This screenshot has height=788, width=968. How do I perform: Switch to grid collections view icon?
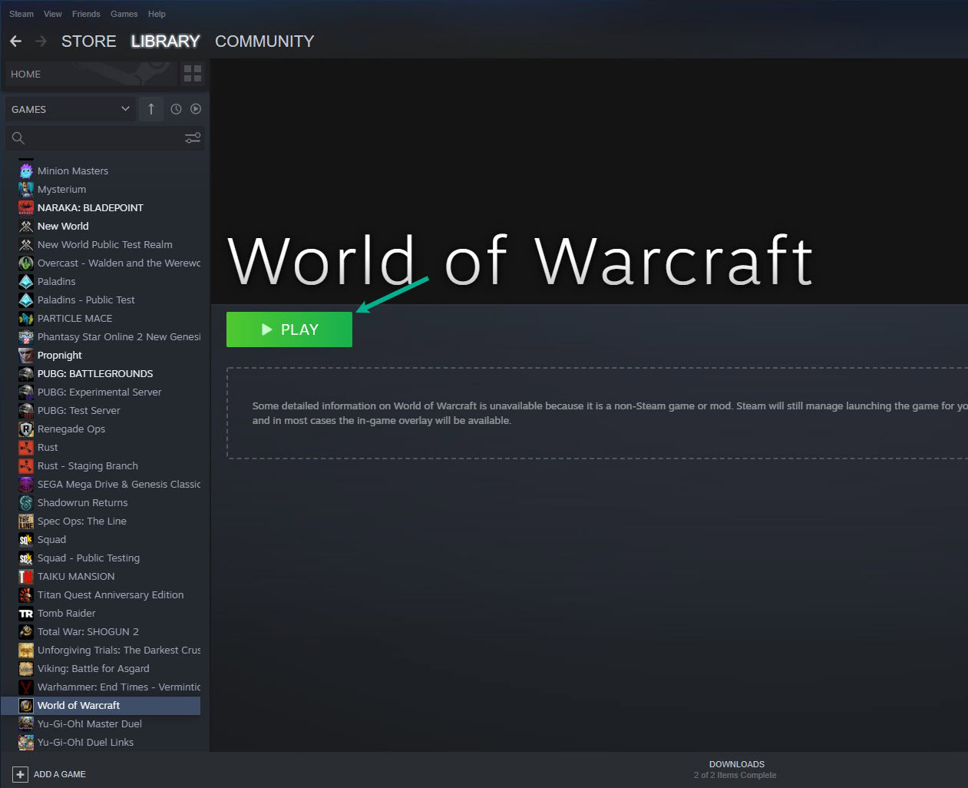(x=193, y=74)
